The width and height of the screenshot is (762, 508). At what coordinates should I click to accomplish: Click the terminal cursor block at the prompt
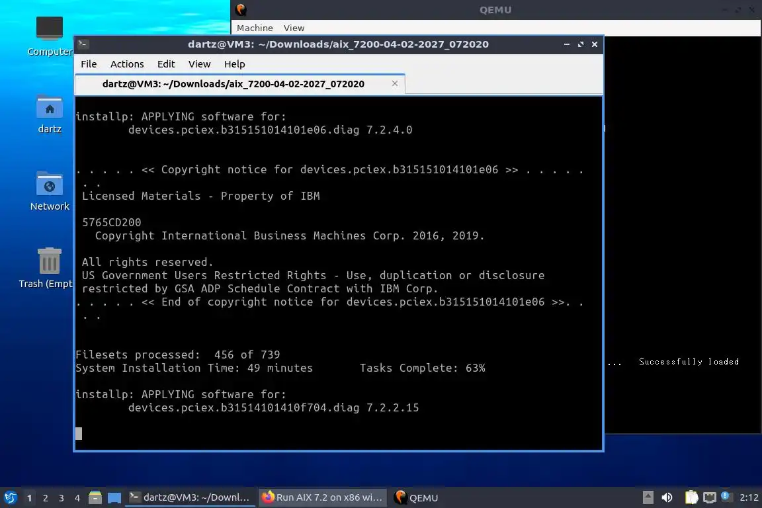coord(79,433)
